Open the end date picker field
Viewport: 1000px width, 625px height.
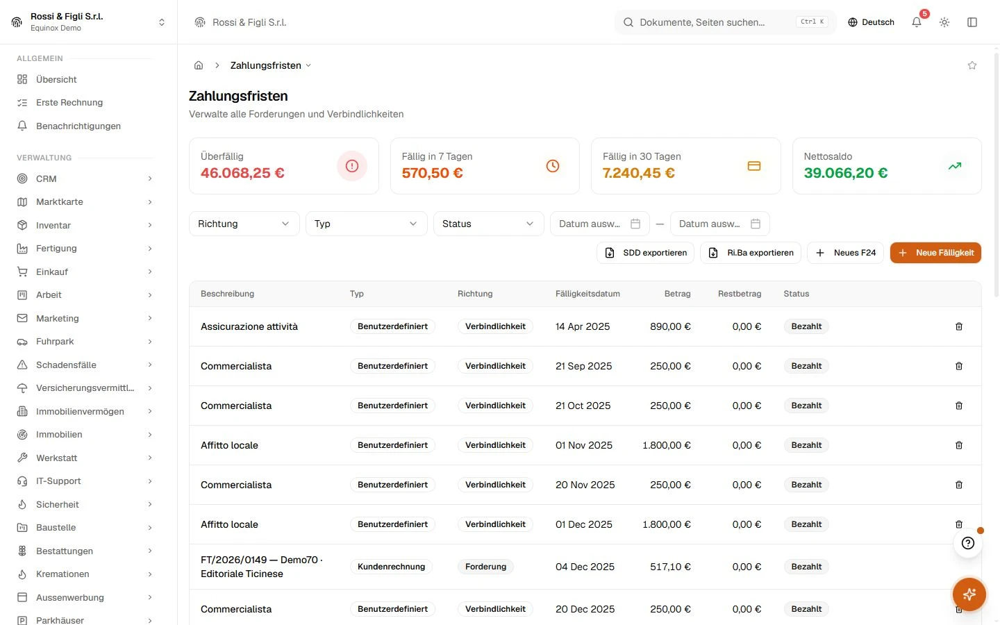point(720,224)
